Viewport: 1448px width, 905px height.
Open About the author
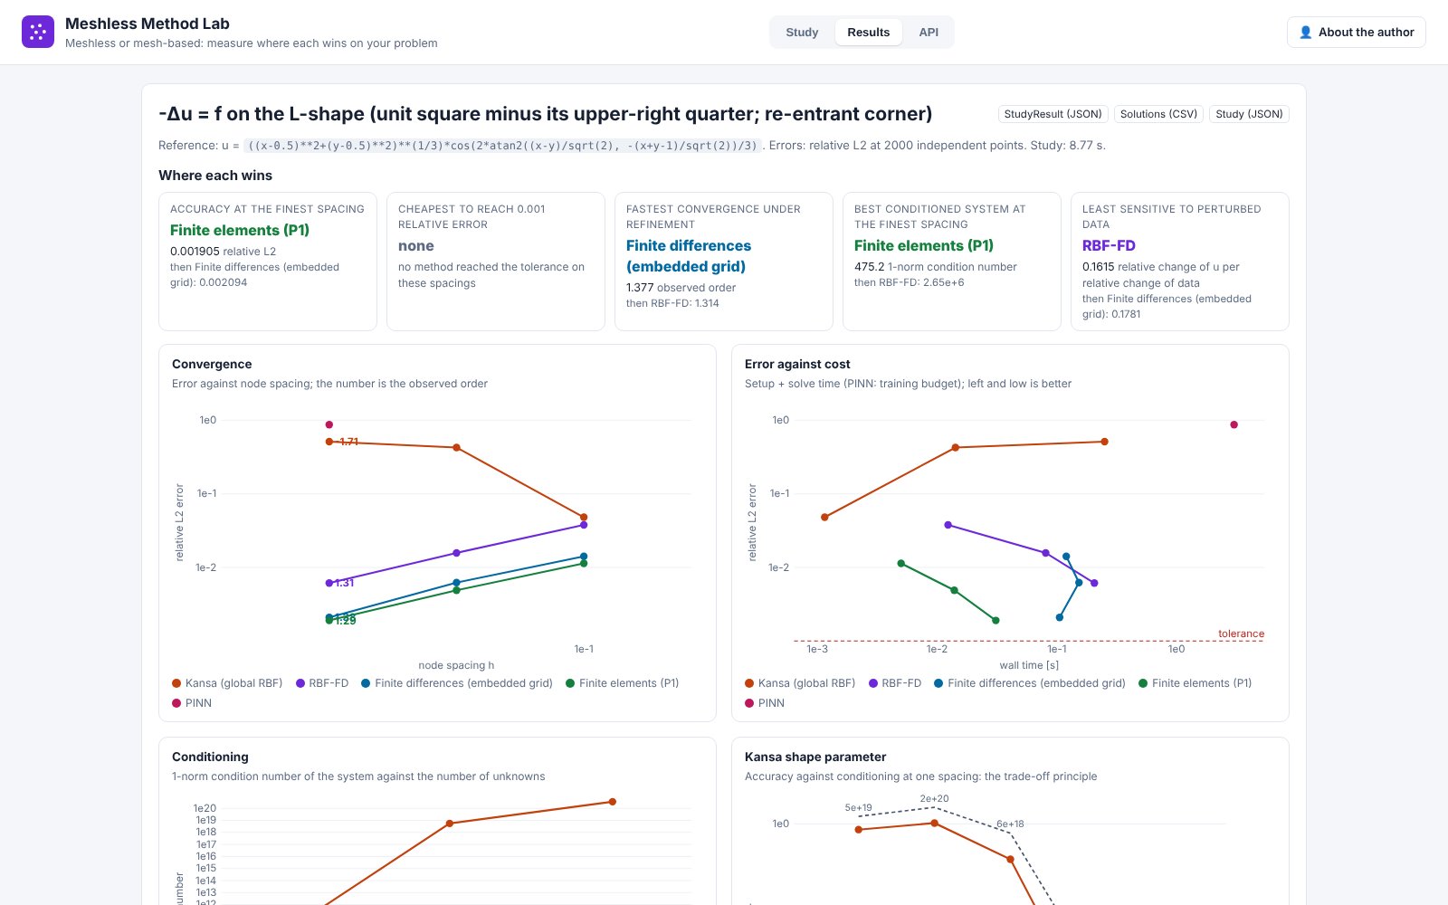[1356, 32]
